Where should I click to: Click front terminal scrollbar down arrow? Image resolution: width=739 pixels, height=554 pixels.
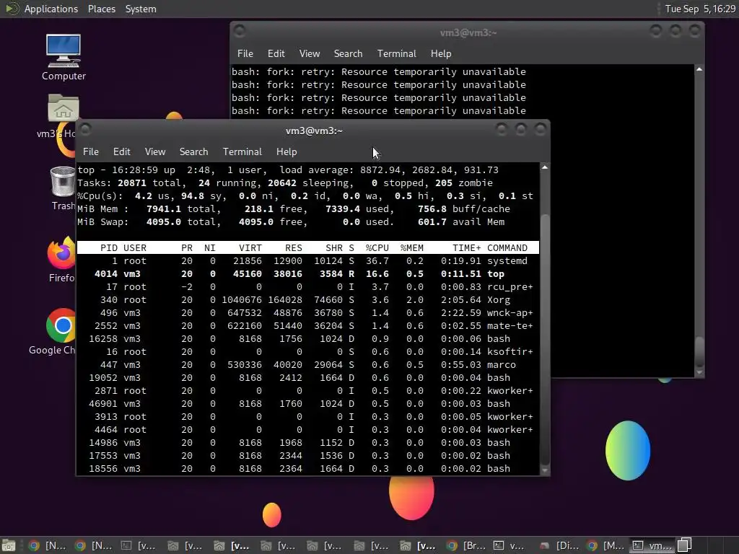tap(545, 470)
